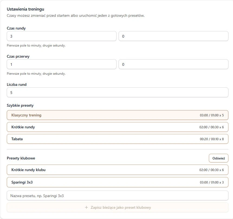The image size is (233, 219).
Task: Apply the Klasyczny trening preset
Action: [118, 115]
